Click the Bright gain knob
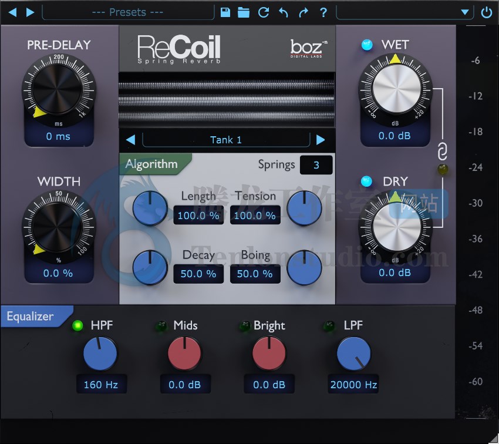The height and width of the screenshot is (444, 499). pyautogui.click(x=269, y=354)
